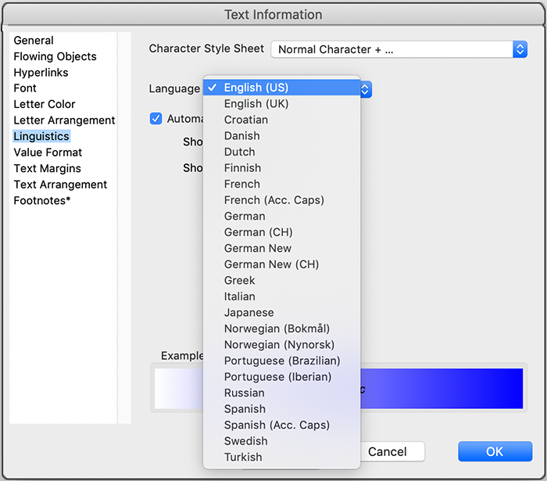Pick French (Acc. Caps) language option
The width and height of the screenshot is (547, 481).
pyautogui.click(x=273, y=200)
